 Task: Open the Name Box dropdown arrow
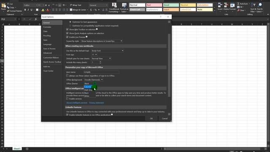(x=15, y=19)
